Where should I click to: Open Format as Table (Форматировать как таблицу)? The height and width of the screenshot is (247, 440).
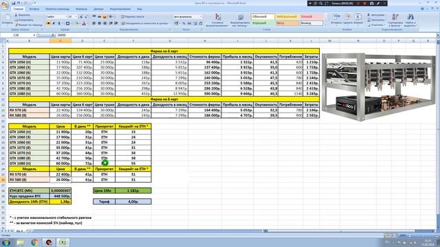tap(240, 20)
